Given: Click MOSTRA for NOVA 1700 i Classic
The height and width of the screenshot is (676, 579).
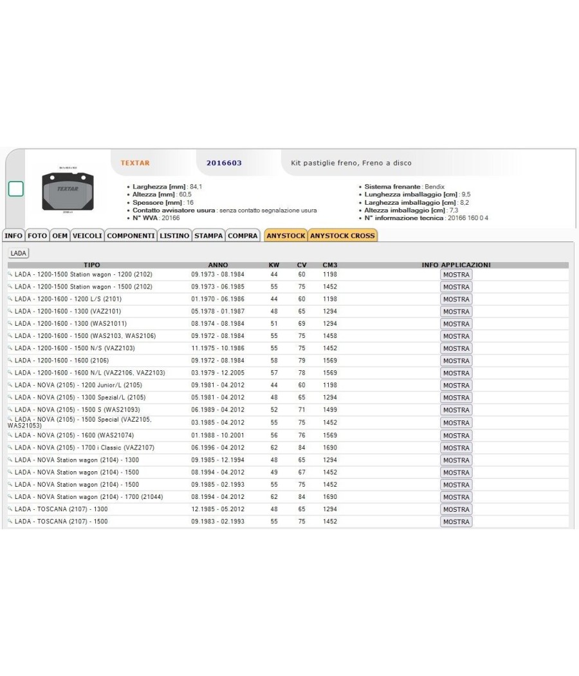Looking at the screenshot, I should 456,448.
